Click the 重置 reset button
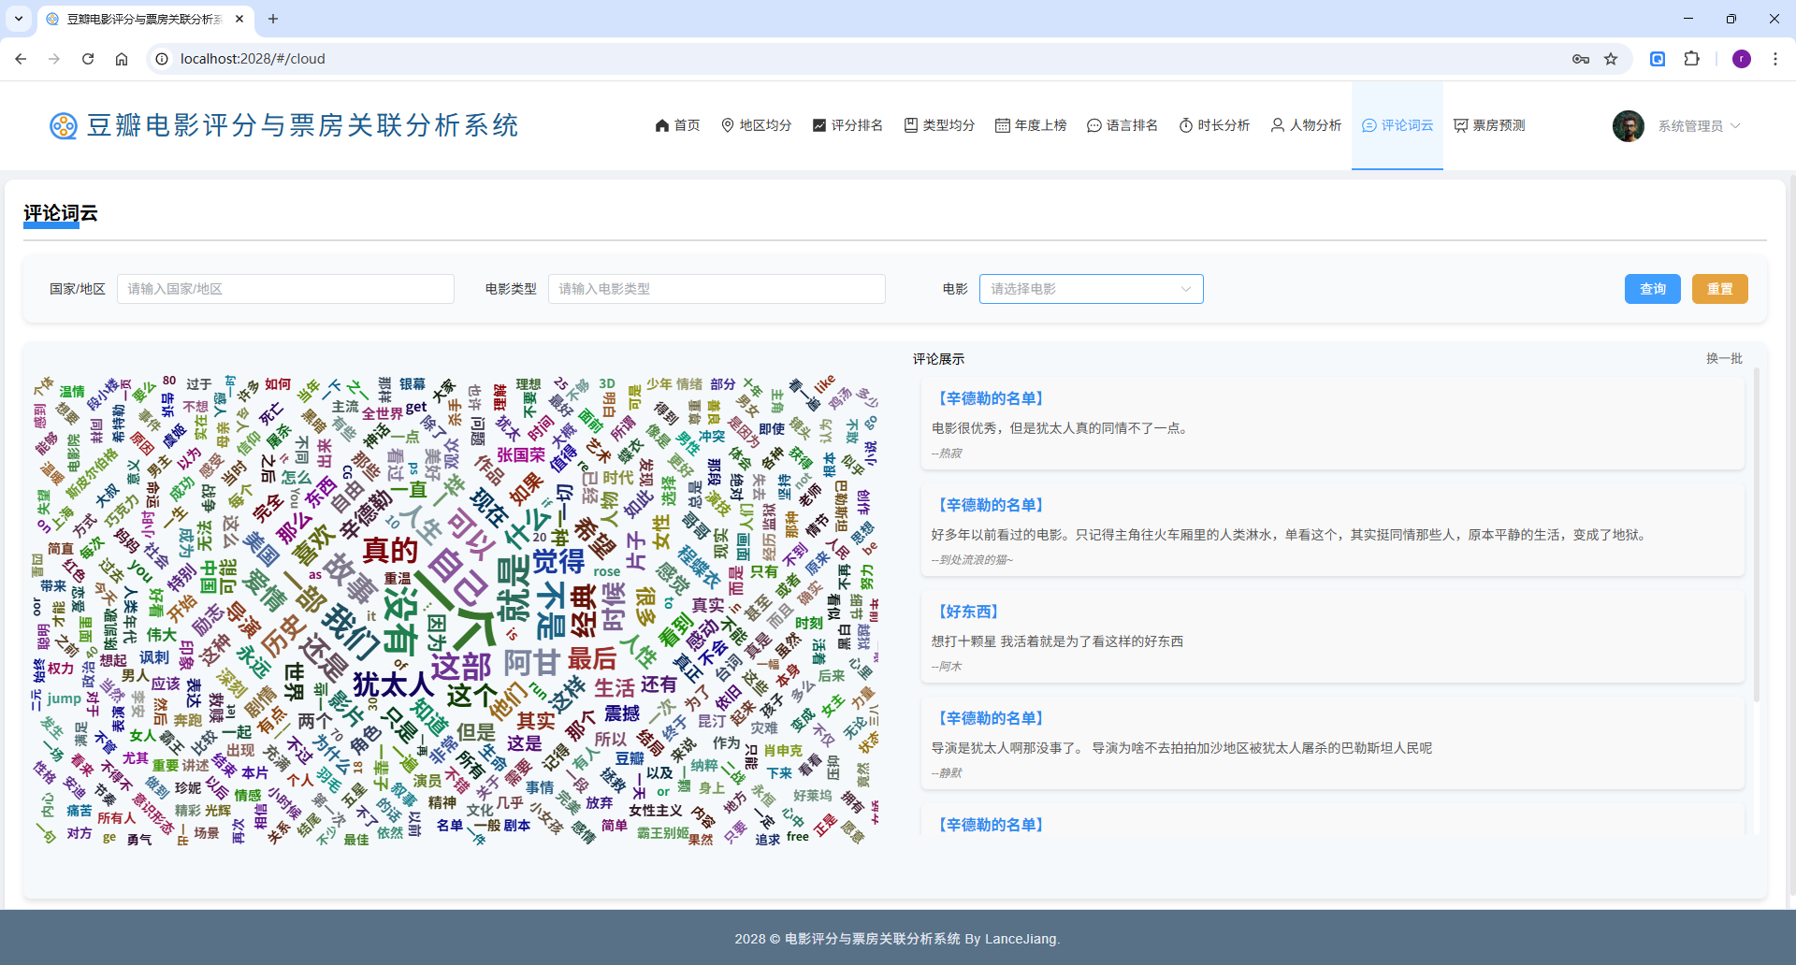Viewport: 1796px width, 965px height. pos(1720,289)
